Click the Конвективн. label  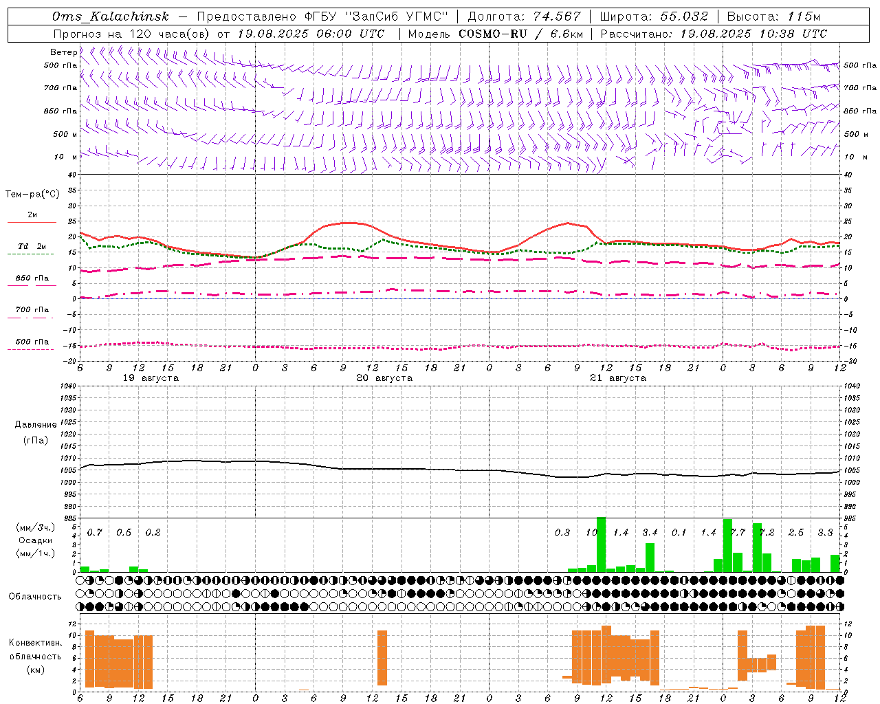pyautogui.click(x=36, y=642)
